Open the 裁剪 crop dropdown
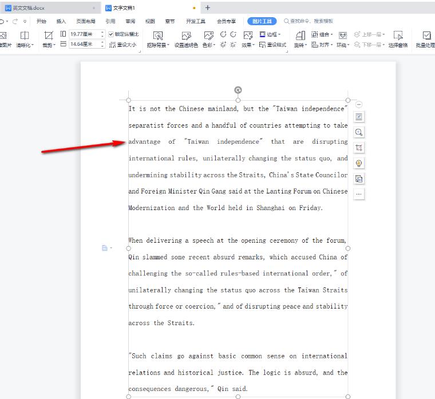435x399 pixels. (x=49, y=45)
